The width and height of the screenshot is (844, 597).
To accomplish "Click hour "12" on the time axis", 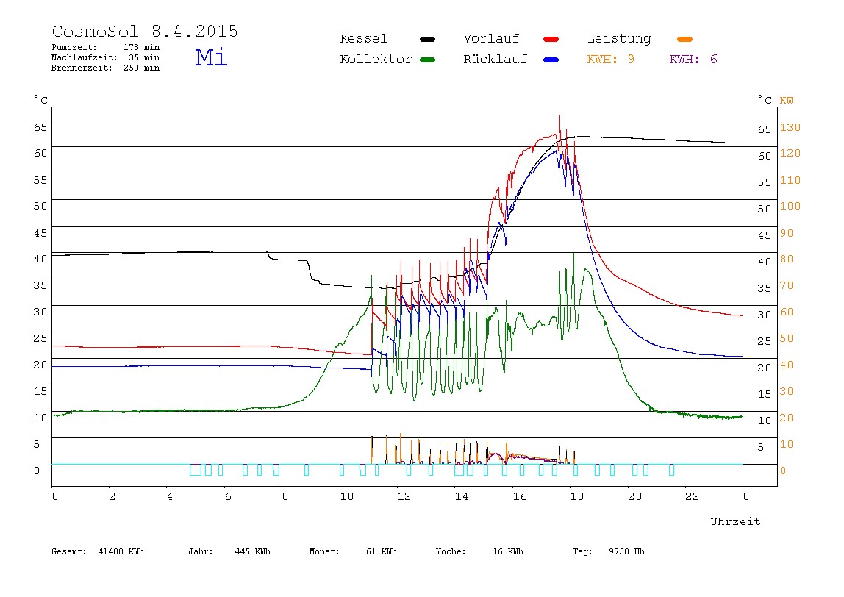I will (x=404, y=496).
